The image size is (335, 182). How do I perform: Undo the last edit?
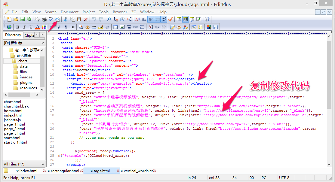pyautogui.click(x=94, y=19)
